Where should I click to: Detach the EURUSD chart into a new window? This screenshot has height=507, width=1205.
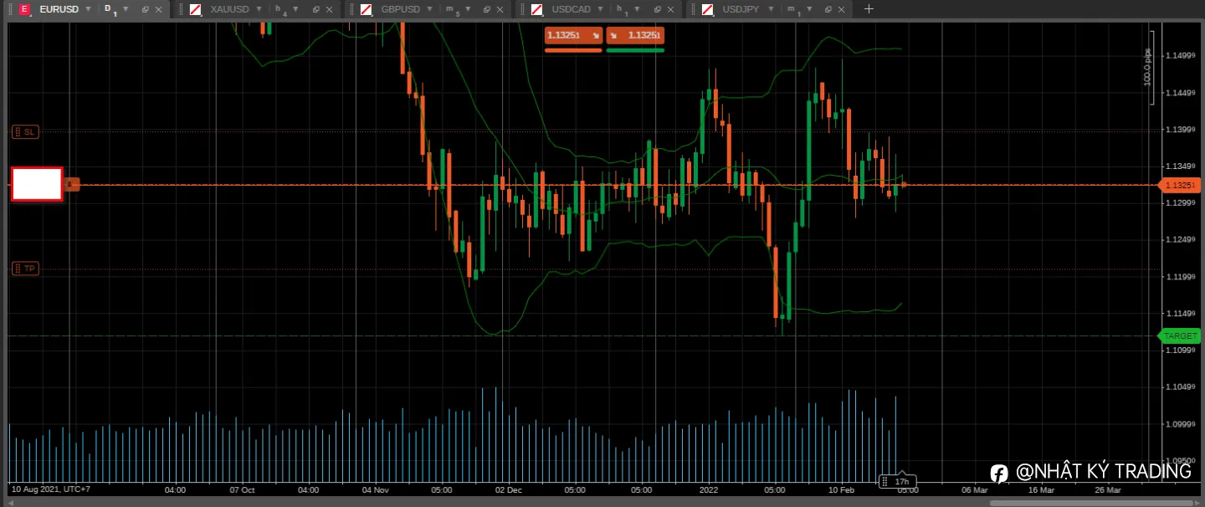coord(145,9)
